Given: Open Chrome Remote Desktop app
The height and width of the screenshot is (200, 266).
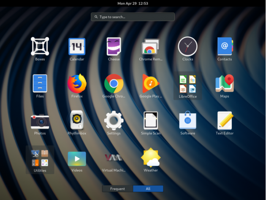Looking at the screenshot, I should [x=150, y=47].
